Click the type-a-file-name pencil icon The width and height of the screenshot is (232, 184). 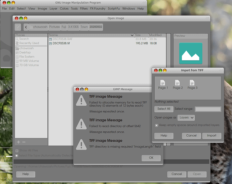coord(18,27)
